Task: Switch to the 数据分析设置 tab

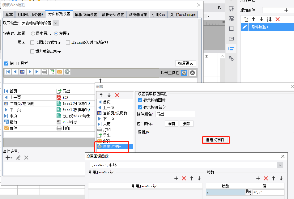Action: 113,15
